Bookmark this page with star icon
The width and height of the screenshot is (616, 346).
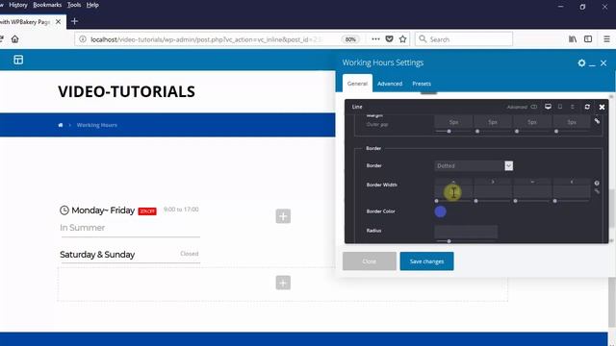click(402, 38)
